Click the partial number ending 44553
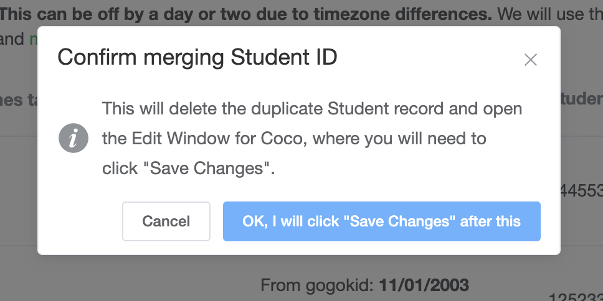The image size is (603, 301). [x=581, y=191]
